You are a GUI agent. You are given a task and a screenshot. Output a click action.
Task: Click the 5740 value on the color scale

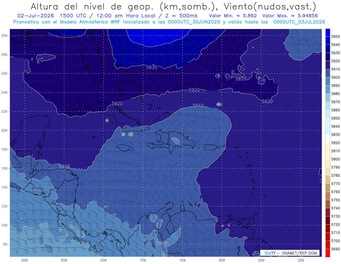point(336,208)
